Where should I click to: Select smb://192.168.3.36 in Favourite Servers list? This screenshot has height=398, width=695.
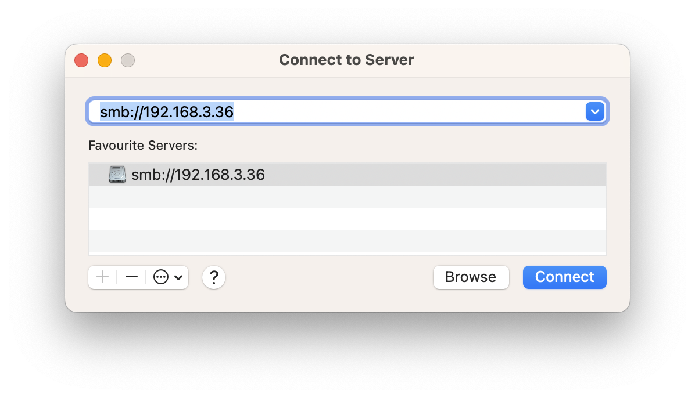[x=347, y=175]
